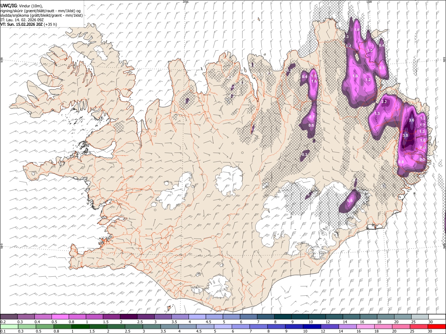Select bottom-row bright red swatch above 30

coord(437,326)
